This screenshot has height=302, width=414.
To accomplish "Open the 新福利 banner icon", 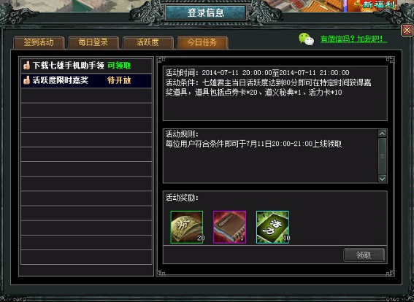I will pos(378,5).
